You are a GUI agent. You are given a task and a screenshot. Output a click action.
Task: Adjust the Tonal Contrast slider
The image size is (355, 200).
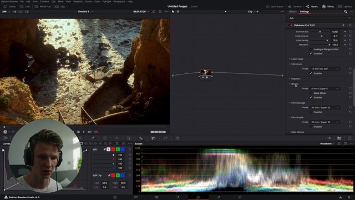319,36
